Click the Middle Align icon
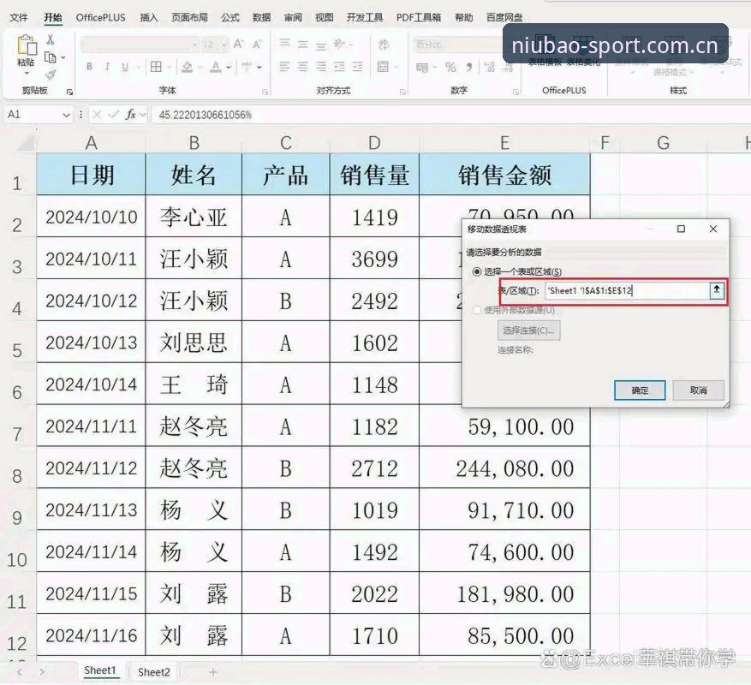The height and width of the screenshot is (685, 751). [x=302, y=44]
